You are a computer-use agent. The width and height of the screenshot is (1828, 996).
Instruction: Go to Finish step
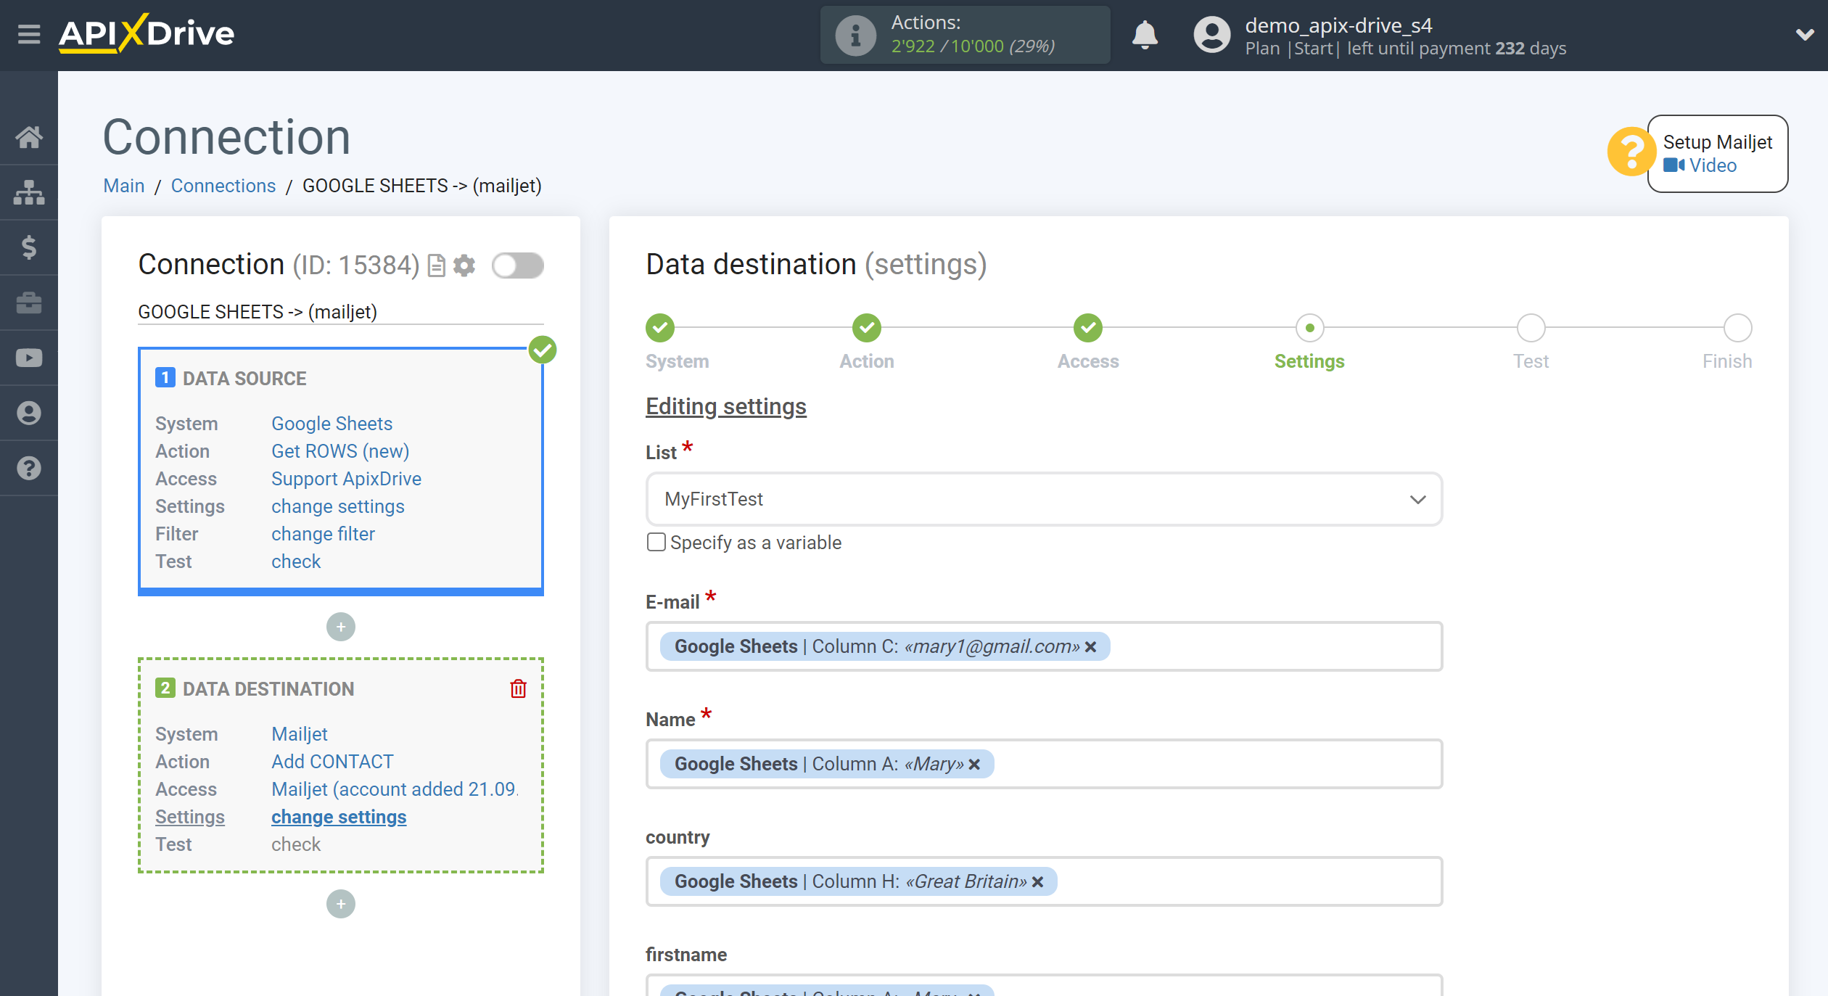coord(1737,328)
